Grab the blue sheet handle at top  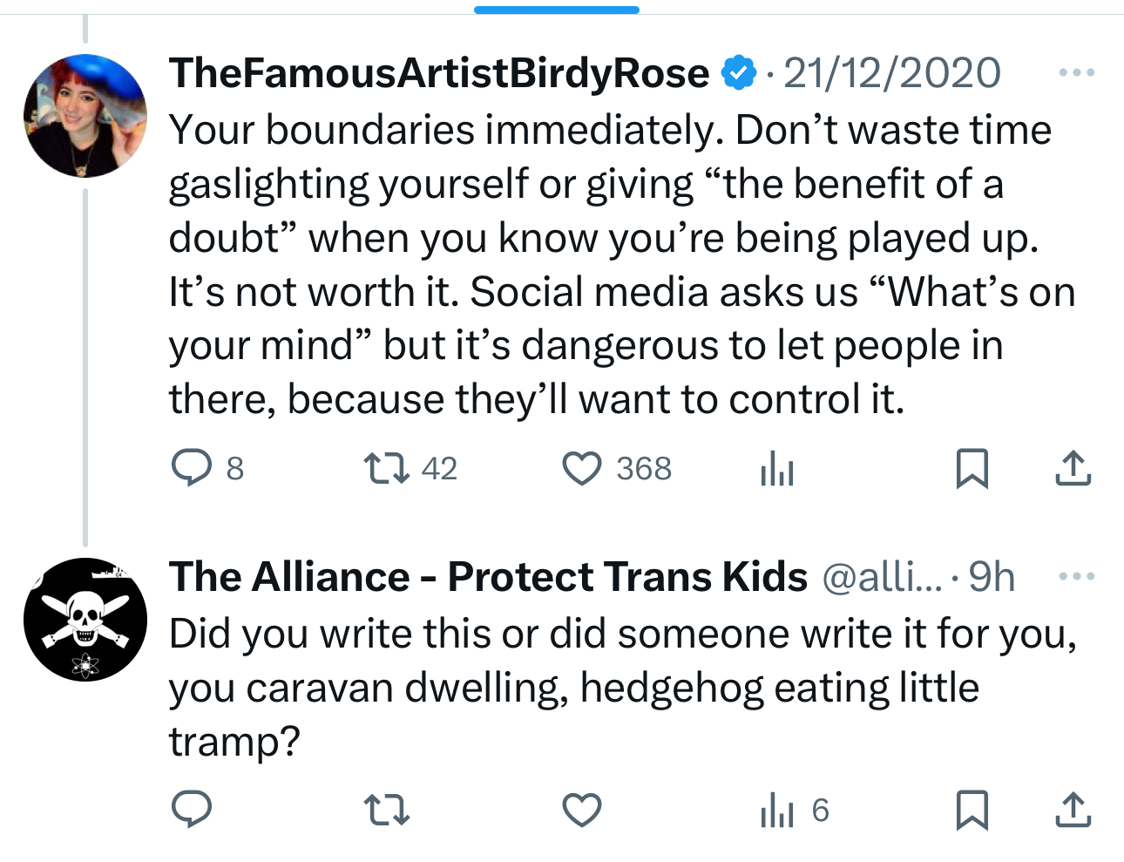[557, 10]
